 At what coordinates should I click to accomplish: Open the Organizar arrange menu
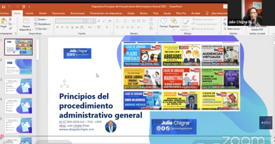(x=174, y=23)
